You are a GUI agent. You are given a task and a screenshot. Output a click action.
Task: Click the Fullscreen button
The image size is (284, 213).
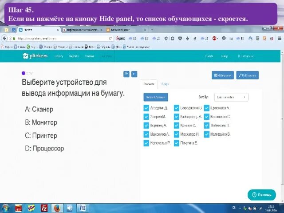pyautogui.click(x=248, y=75)
